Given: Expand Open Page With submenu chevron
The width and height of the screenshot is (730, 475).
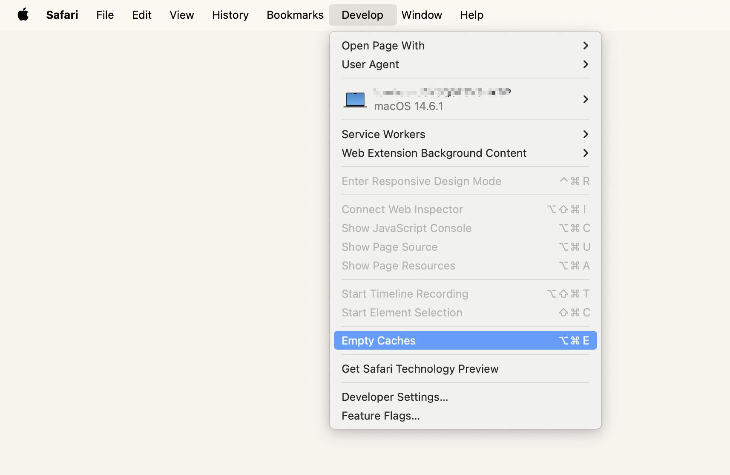Looking at the screenshot, I should (586, 46).
